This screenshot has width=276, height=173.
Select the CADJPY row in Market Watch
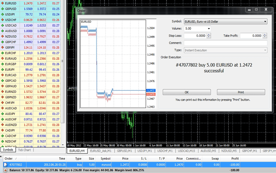pos(30,130)
